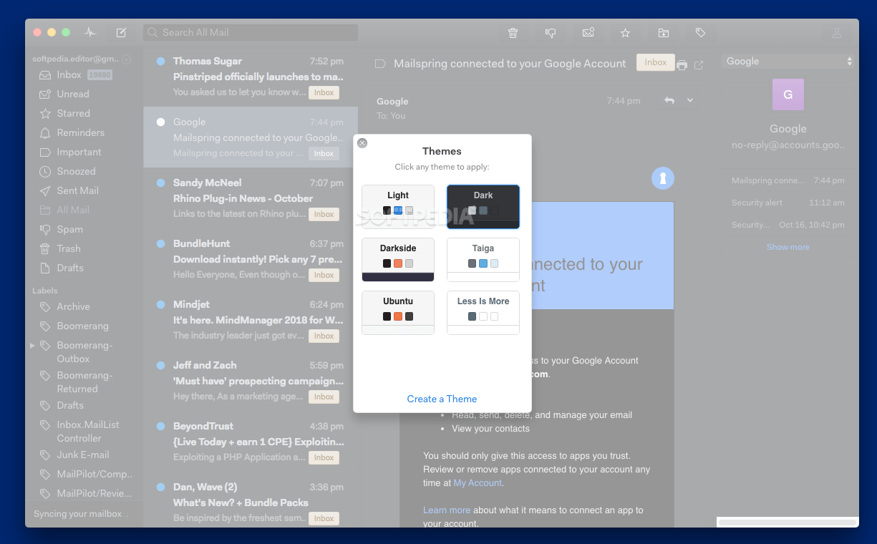
Task: Toggle unread dot on Jeff and Zach email
Action: click(160, 366)
